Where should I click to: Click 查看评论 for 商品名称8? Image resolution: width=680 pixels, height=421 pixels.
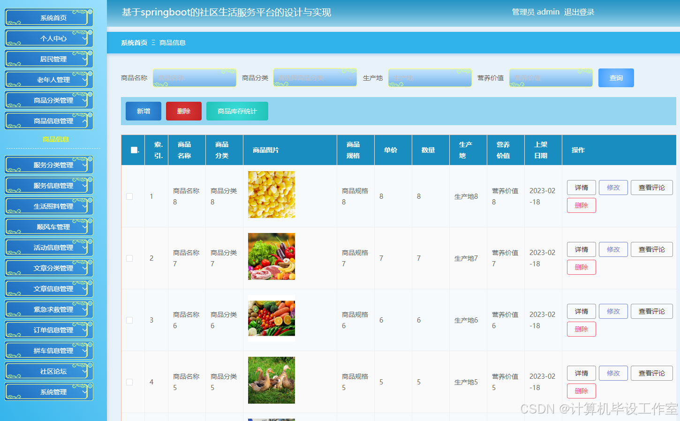coord(652,188)
